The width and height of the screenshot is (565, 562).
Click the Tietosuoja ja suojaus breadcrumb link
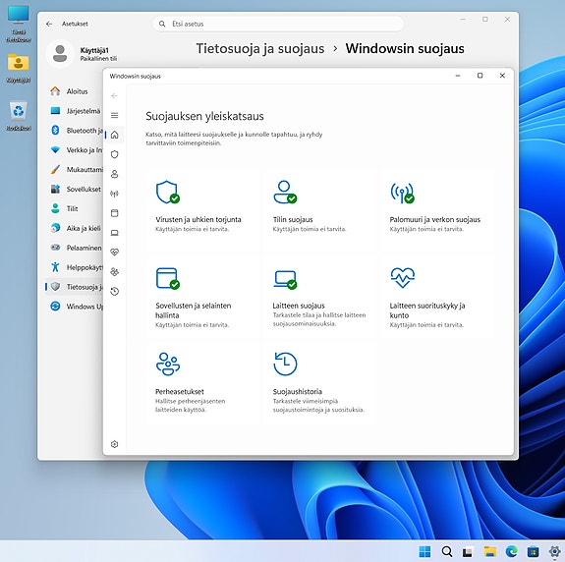coord(259,49)
